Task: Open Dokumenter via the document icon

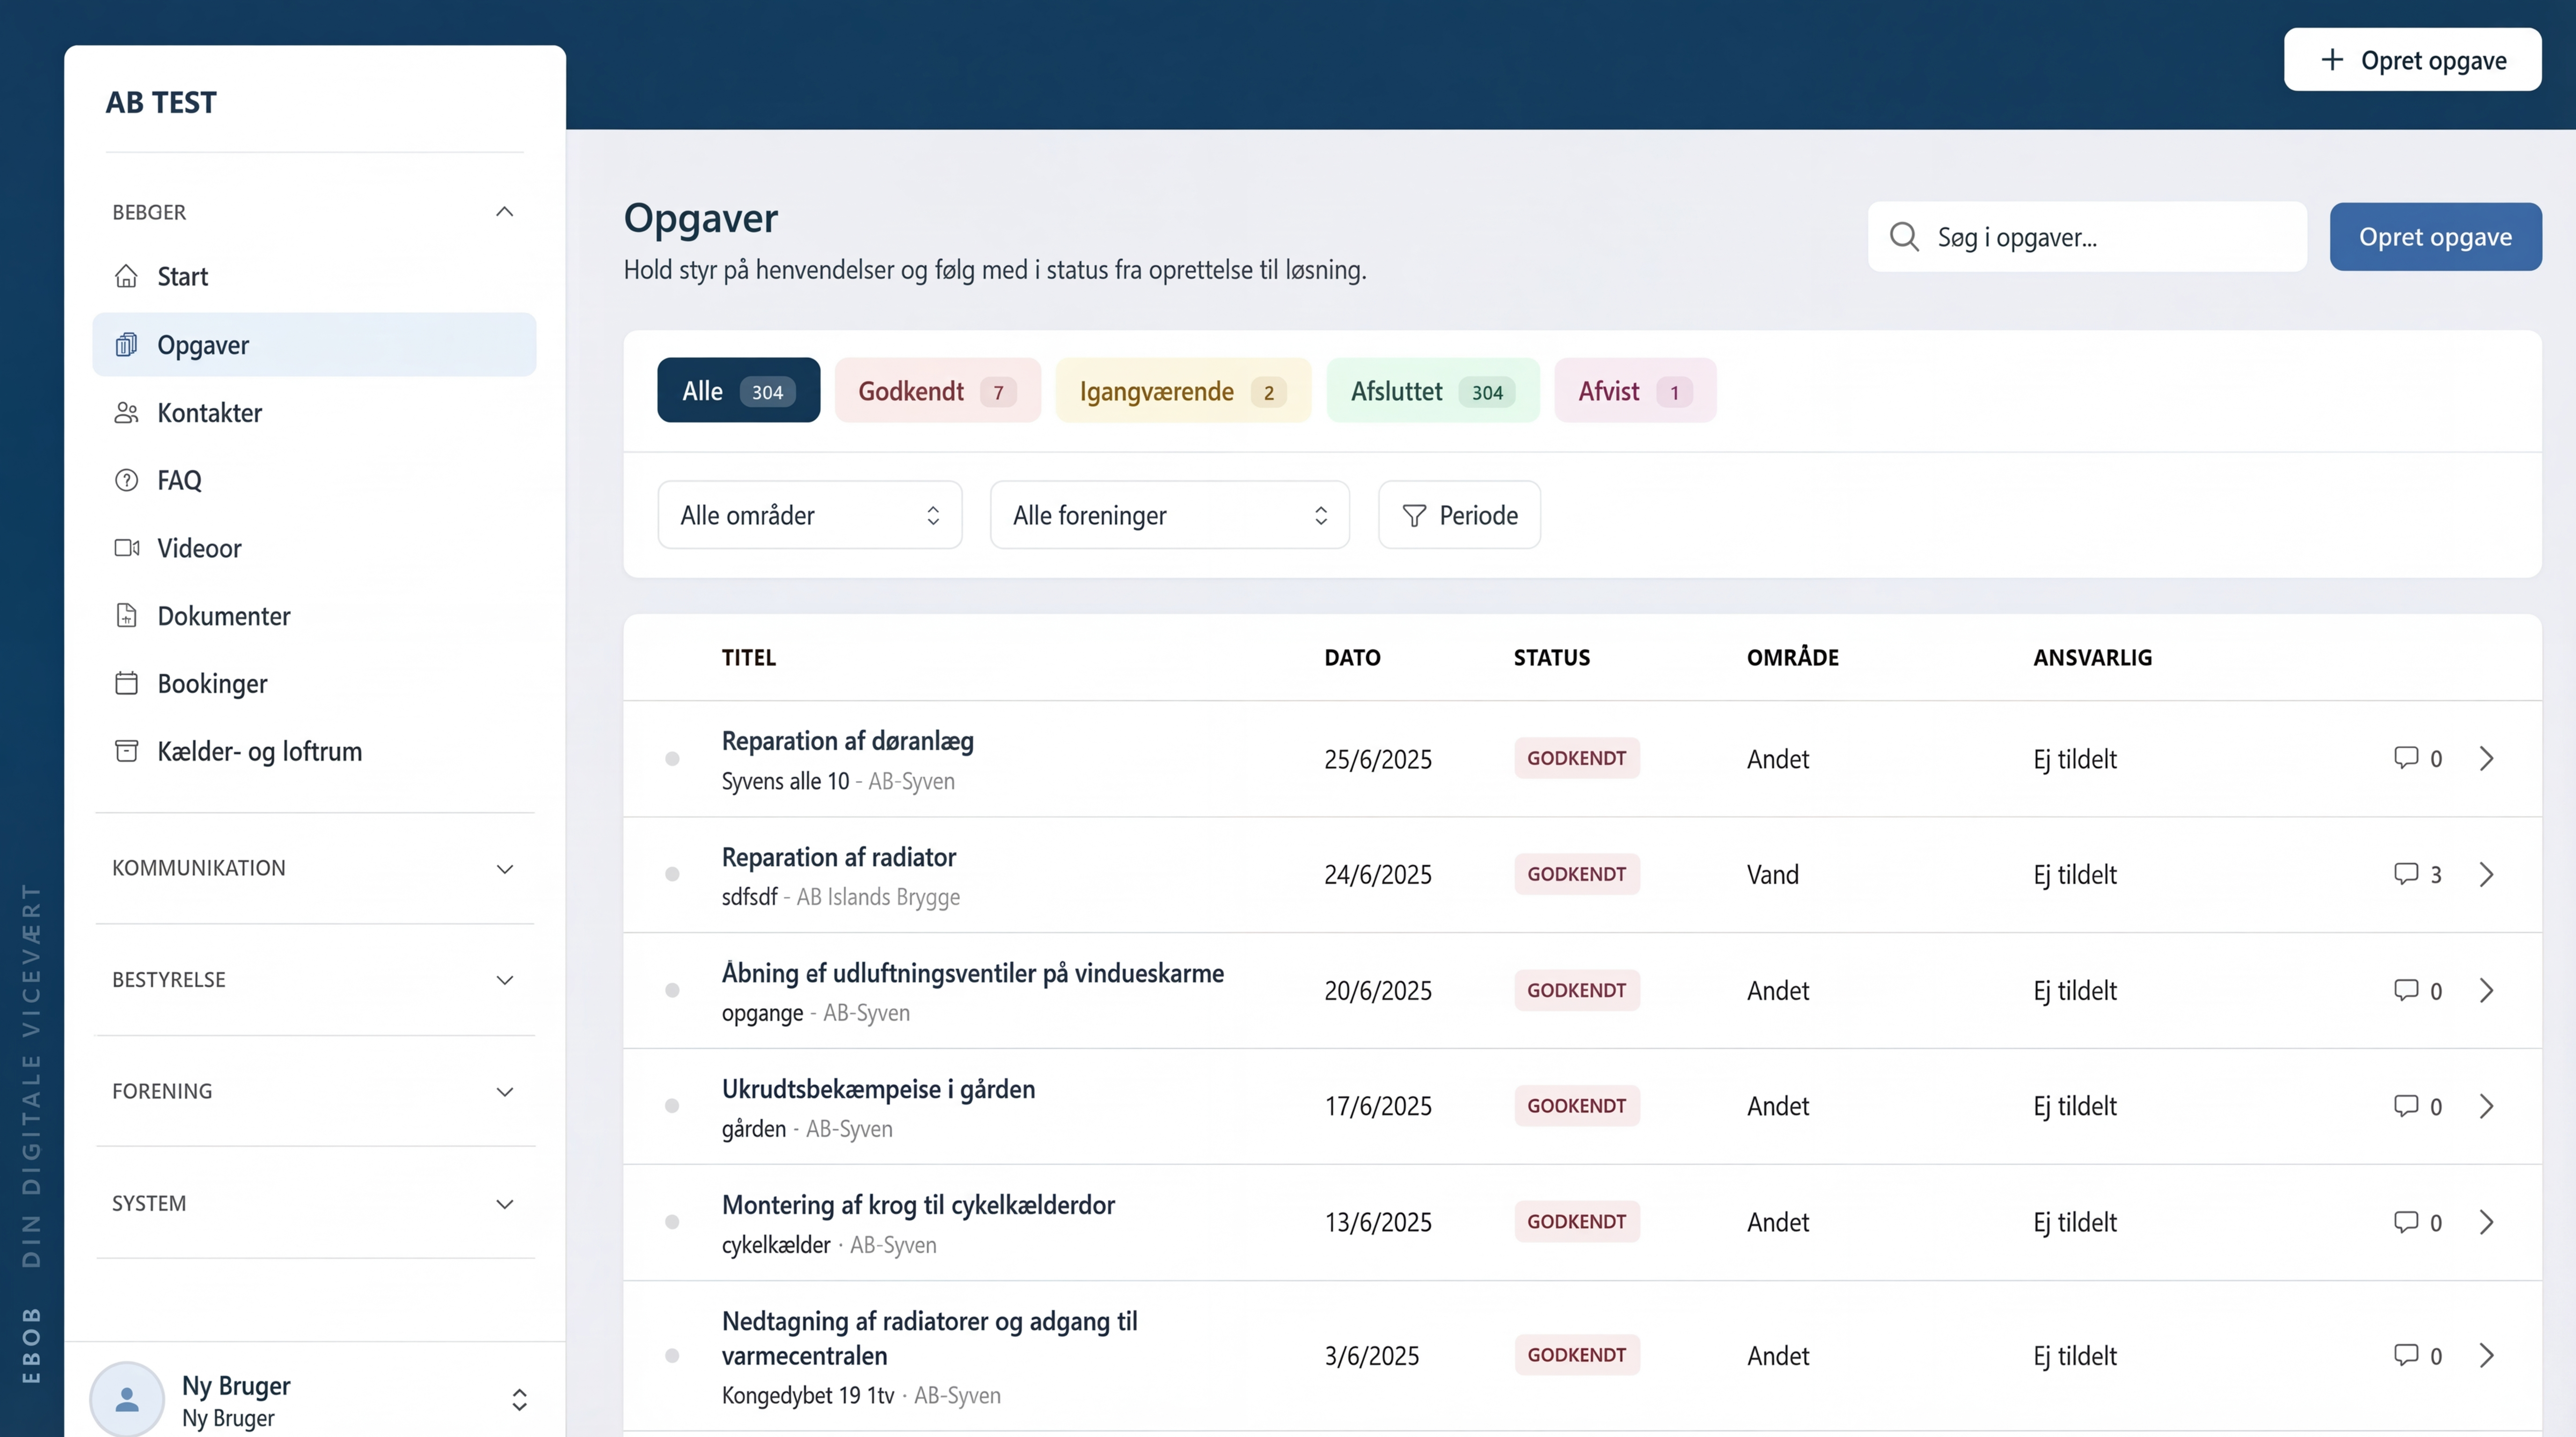Action: (x=127, y=616)
